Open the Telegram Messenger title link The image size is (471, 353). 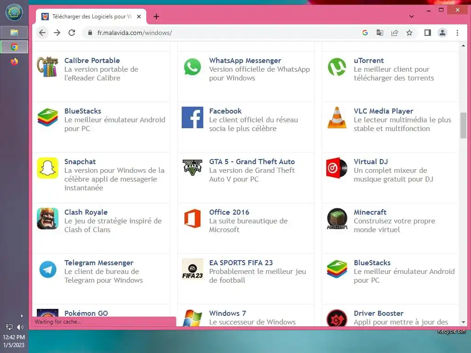click(x=99, y=262)
